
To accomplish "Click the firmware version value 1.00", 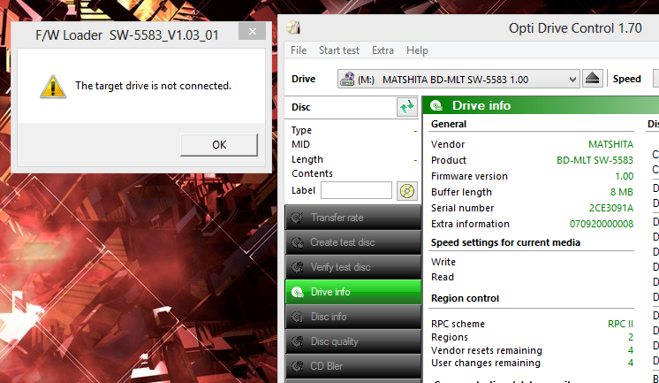I will pos(625,176).
